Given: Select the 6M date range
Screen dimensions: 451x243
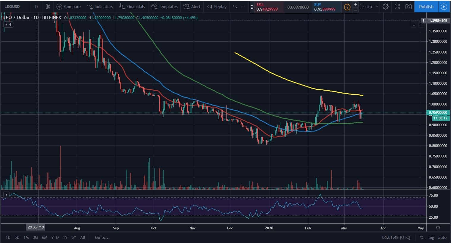Looking at the screenshot, I should [x=45, y=237].
